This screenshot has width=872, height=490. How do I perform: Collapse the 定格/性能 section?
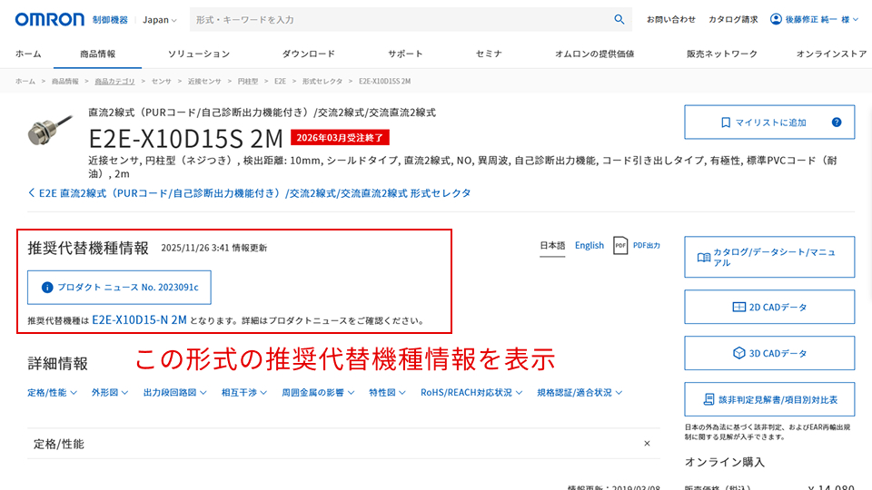(x=647, y=444)
